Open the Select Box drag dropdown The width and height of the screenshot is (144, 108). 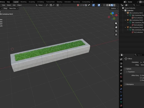(x=13, y=8)
